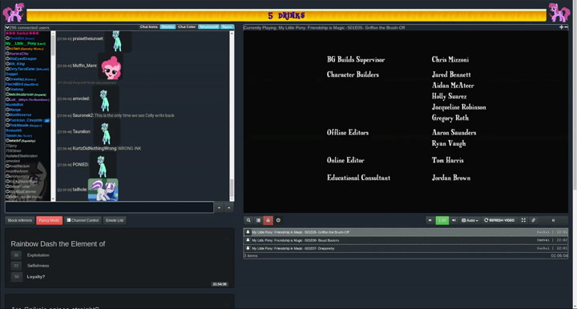This screenshot has width=577, height=309.
Task: Open the Emote List
Action: 115,220
